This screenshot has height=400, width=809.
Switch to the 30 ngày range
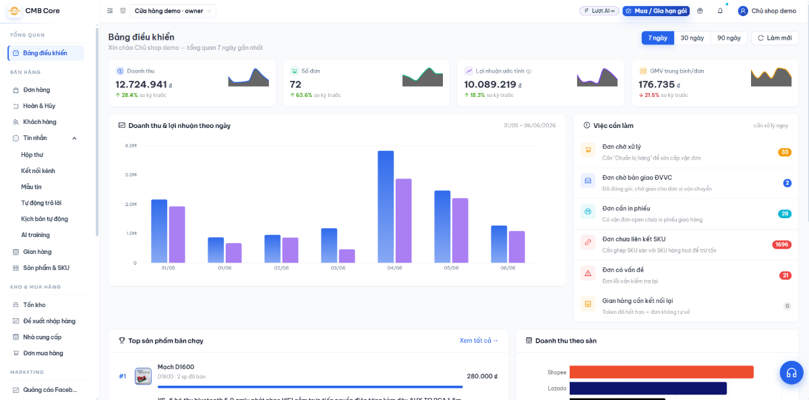(x=692, y=38)
